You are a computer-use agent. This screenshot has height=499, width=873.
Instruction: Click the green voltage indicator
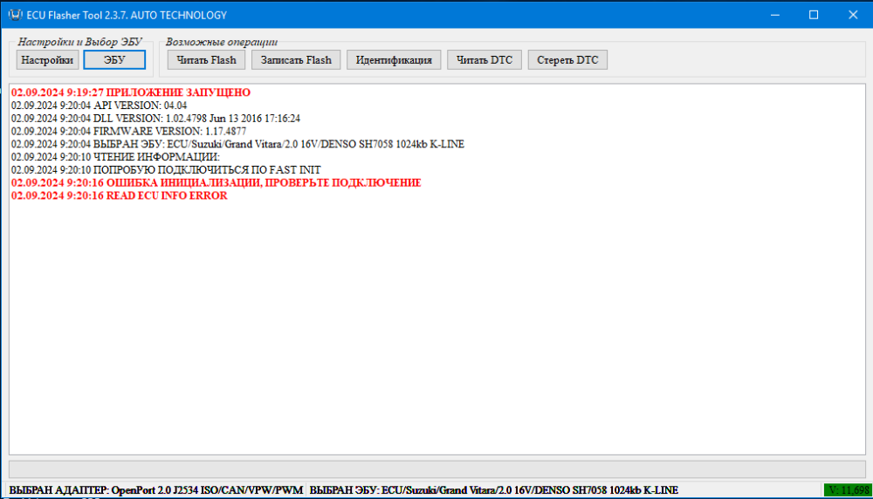tap(846, 490)
